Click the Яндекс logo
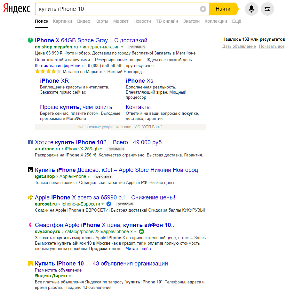This screenshot has height=294, width=287. (17, 9)
